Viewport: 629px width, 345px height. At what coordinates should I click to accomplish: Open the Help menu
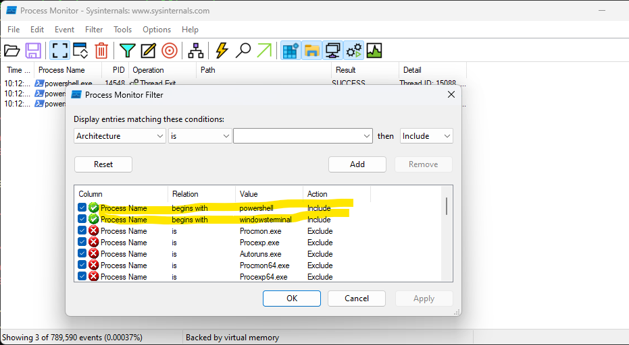(x=190, y=30)
